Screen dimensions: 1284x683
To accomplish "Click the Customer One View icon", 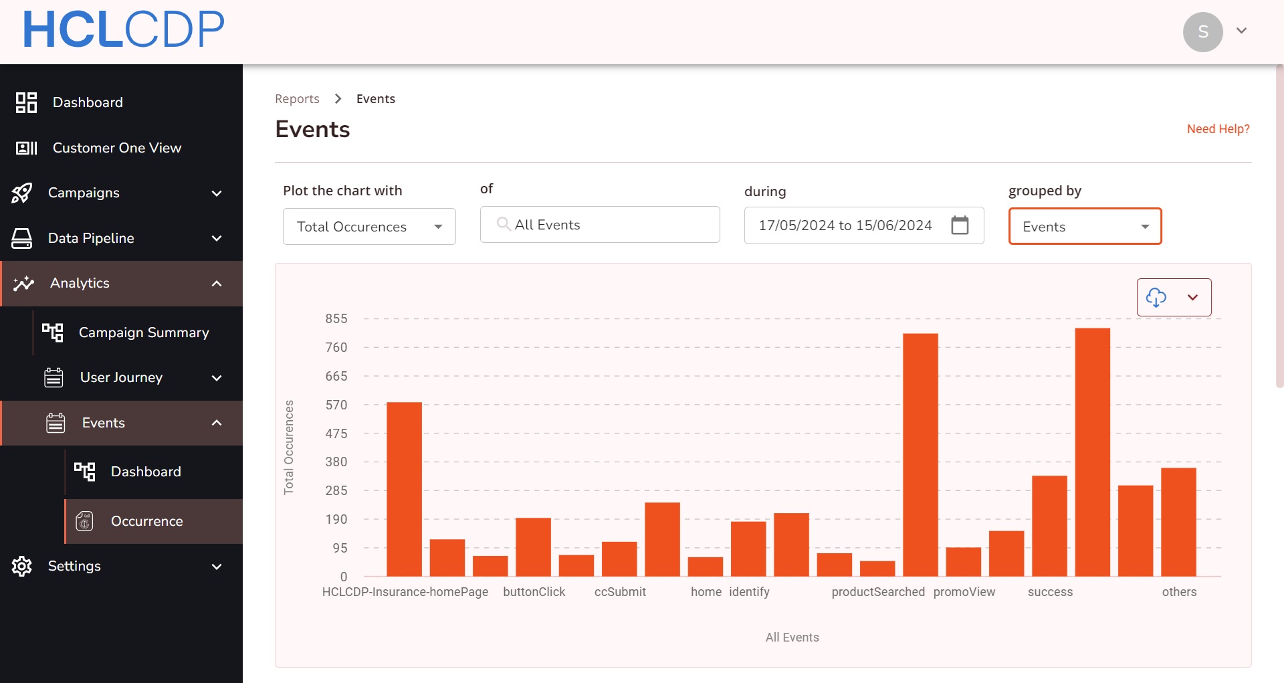I will point(26,148).
